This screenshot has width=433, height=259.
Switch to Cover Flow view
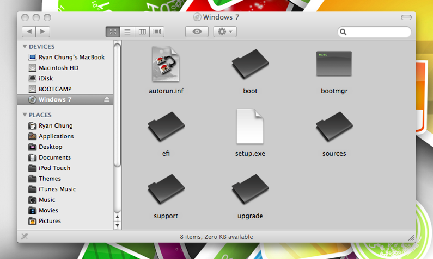click(x=157, y=31)
